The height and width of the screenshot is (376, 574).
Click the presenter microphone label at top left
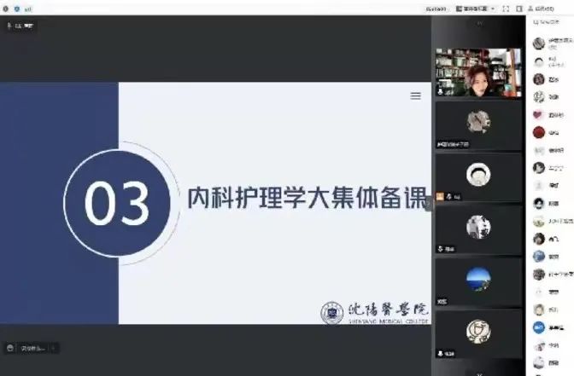click(x=19, y=26)
